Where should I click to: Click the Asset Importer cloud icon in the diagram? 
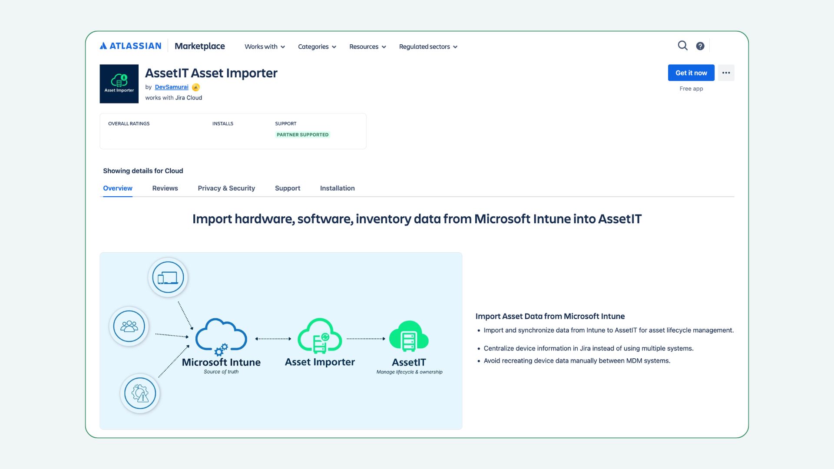(320, 336)
